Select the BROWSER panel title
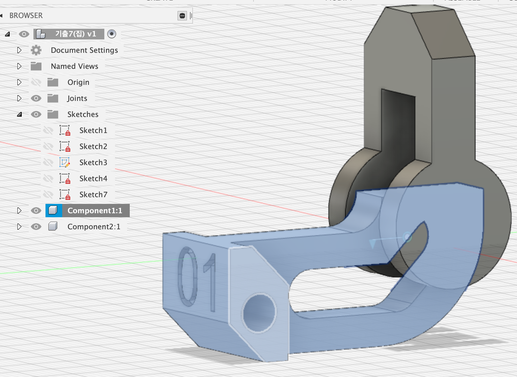The height and width of the screenshot is (377, 517). [26, 16]
